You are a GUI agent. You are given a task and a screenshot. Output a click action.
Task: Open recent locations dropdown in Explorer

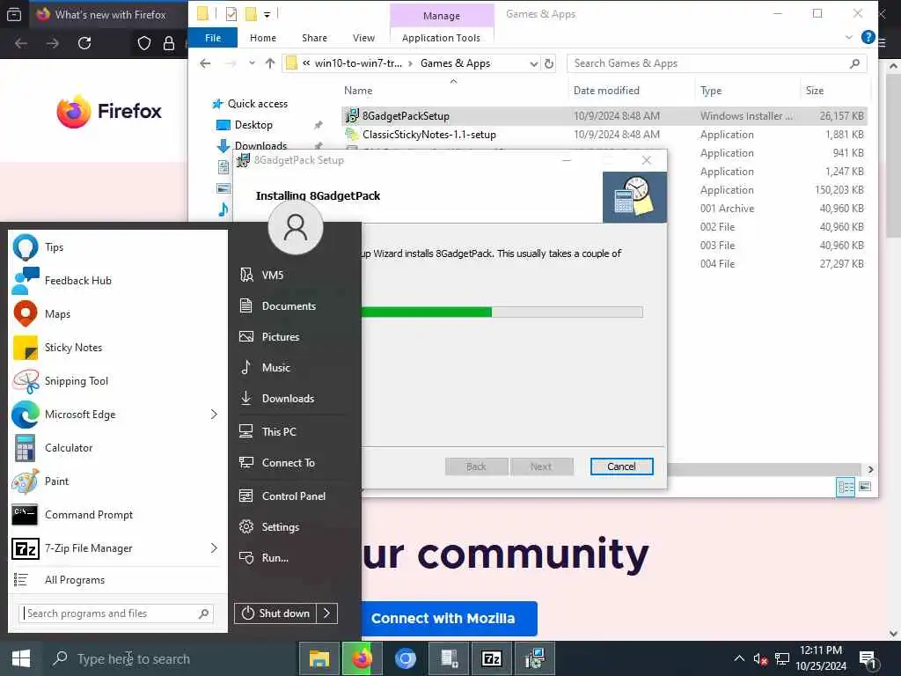(x=252, y=63)
